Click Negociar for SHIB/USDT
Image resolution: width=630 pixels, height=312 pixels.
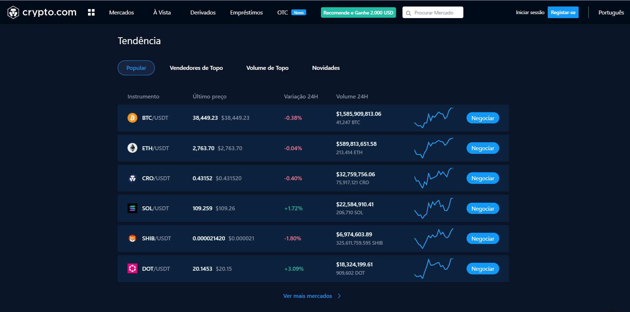click(483, 239)
